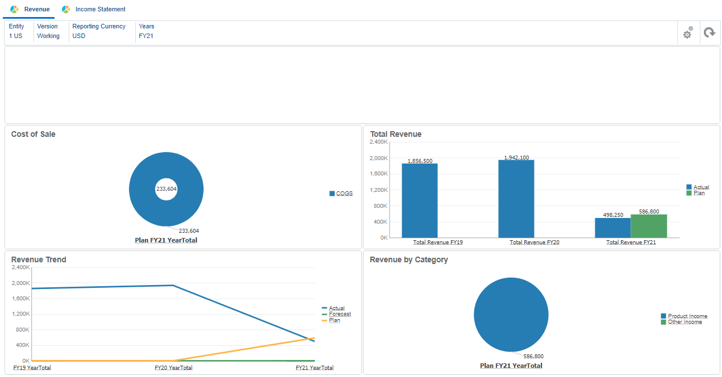722x377 pixels.
Task: Click FY20 YearTotal in the Revenue Trend axis
Action: [x=173, y=367]
